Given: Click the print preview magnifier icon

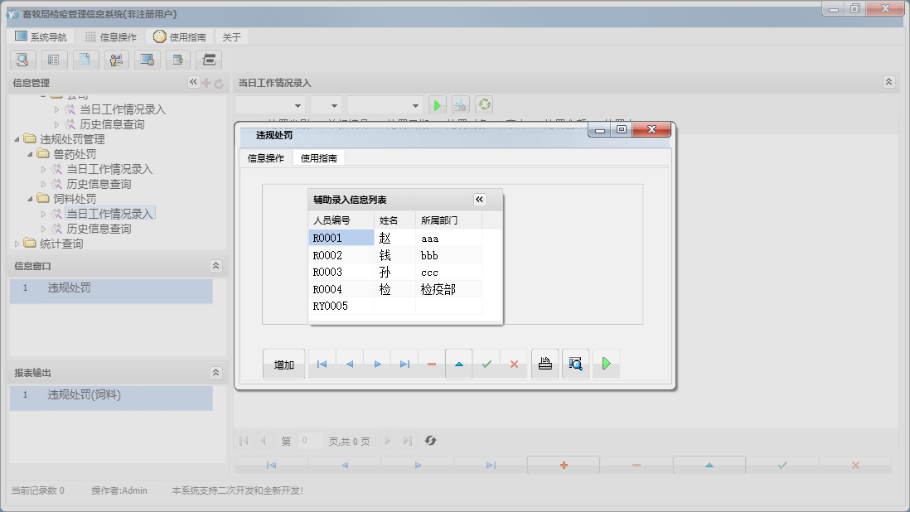Looking at the screenshot, I should click(x=575, y=364).
